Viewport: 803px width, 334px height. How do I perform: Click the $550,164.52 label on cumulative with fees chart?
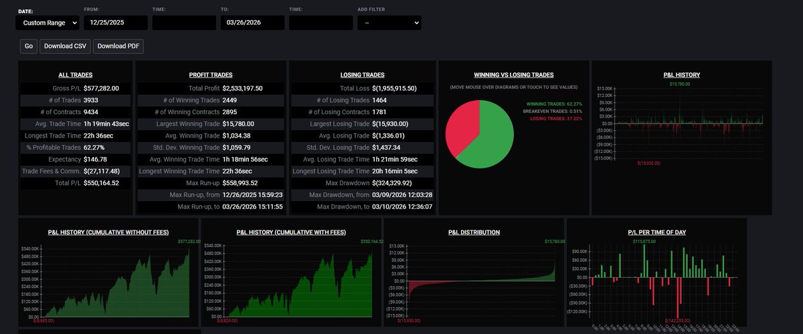click(372, 241)
